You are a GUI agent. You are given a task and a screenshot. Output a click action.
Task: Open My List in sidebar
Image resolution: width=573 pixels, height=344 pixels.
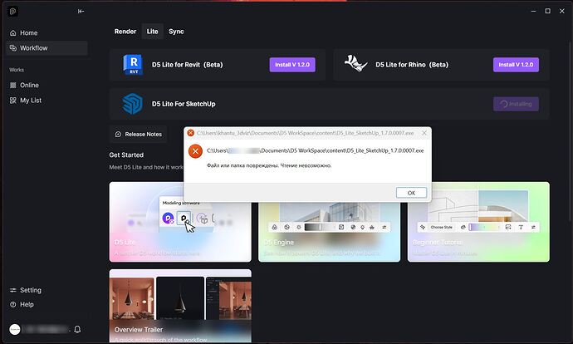[47, 101]
